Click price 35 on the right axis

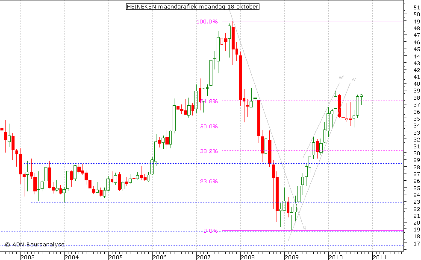[x=417, y=119]
